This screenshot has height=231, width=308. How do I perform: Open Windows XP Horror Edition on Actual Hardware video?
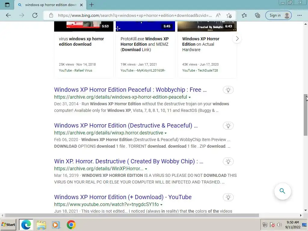click(201, 44)
